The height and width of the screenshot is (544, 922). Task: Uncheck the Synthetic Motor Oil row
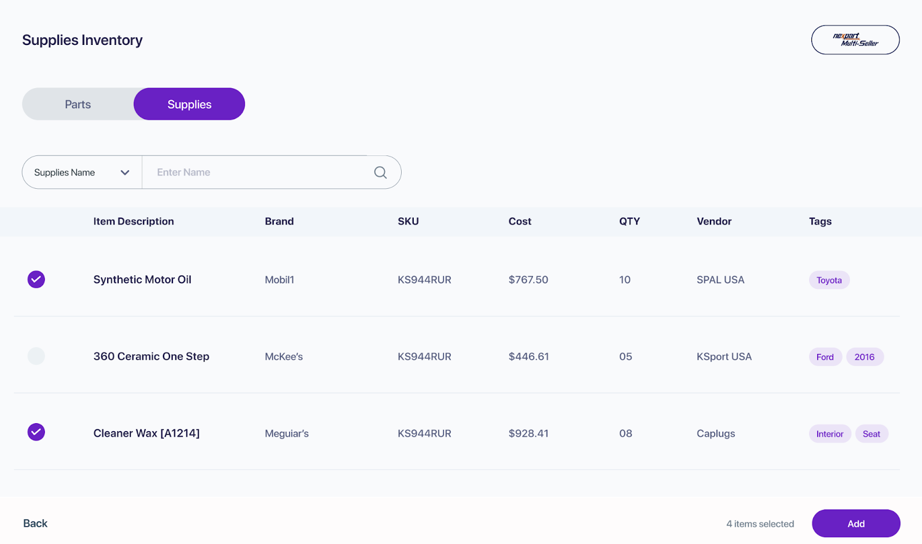click(x=36, y=279)
